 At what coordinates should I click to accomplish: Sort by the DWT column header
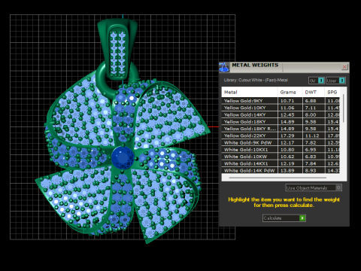click(314, 92)
